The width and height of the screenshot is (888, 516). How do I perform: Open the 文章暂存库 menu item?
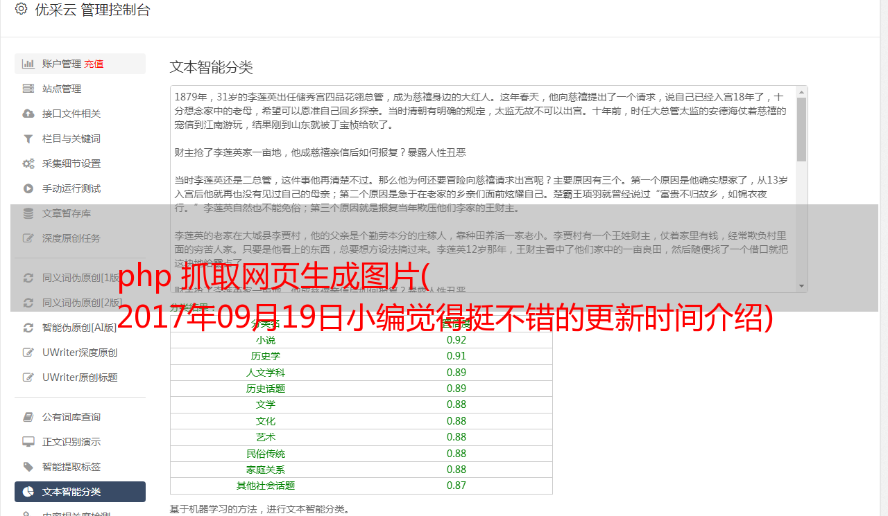(x=80, y=213)
